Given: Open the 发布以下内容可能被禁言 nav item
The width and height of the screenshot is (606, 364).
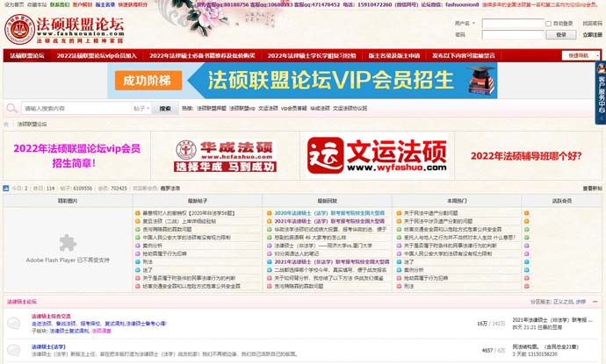Looking at the screenshot, I should pyautogui.click(x=464, y=55).
